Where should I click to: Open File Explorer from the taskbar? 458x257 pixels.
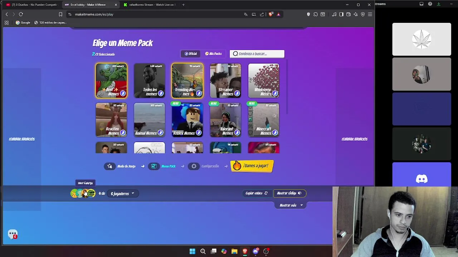pos(234,251)
